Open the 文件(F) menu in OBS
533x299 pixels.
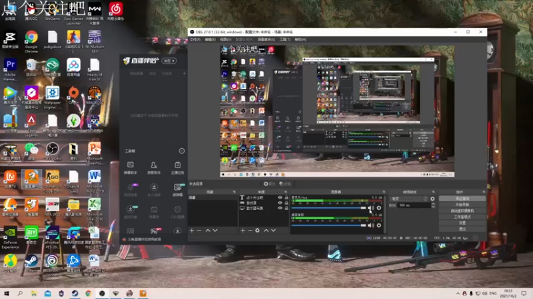[x=195, y=40]
